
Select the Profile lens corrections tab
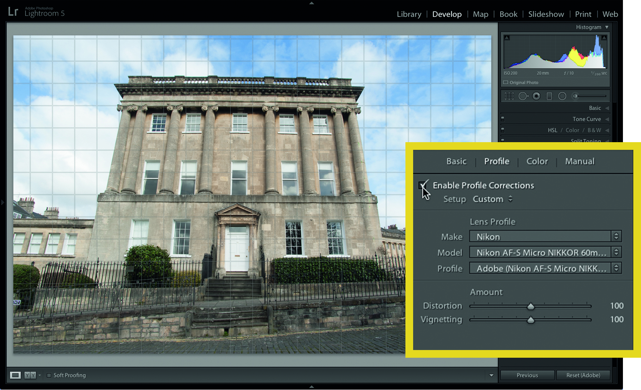[x=497, y=161]
